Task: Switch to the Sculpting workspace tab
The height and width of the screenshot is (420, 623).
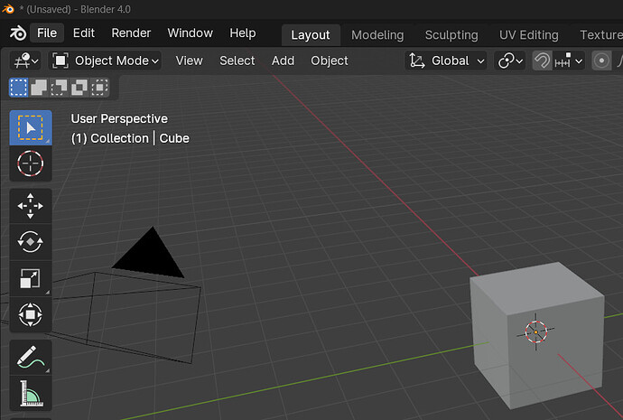Action: click(451, 35)
